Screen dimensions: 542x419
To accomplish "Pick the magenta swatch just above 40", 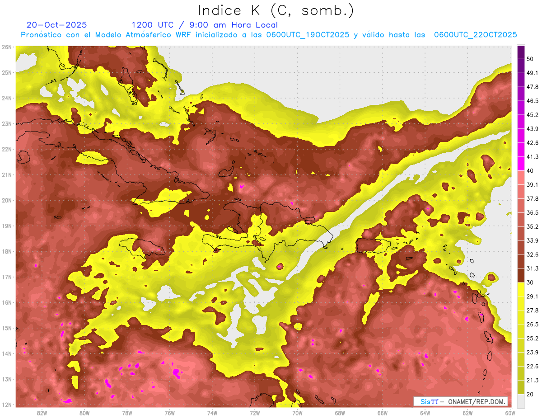I will [521, 164].
